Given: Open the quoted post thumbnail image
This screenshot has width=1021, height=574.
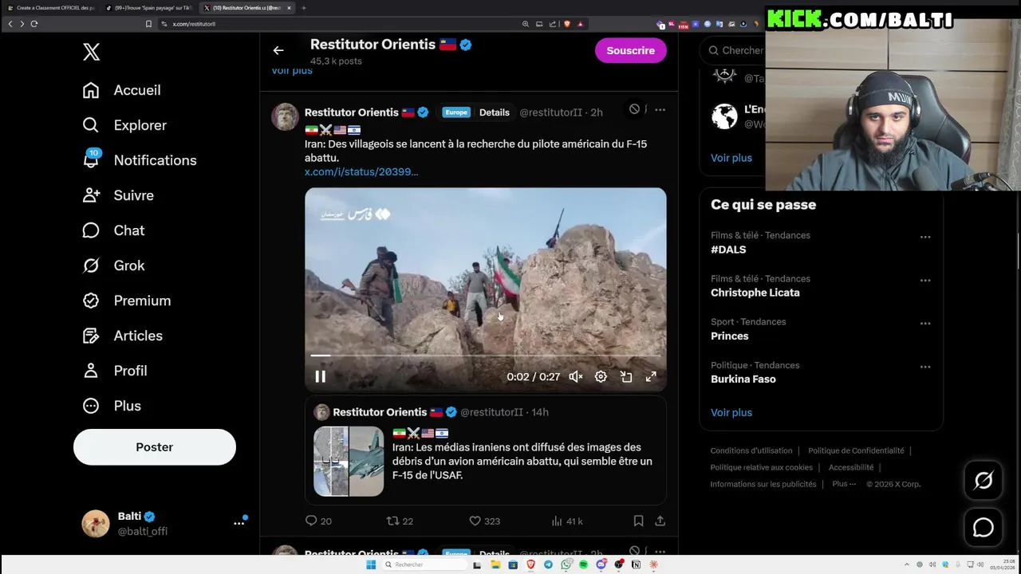Looking at the screenshot, I should 349,462.
